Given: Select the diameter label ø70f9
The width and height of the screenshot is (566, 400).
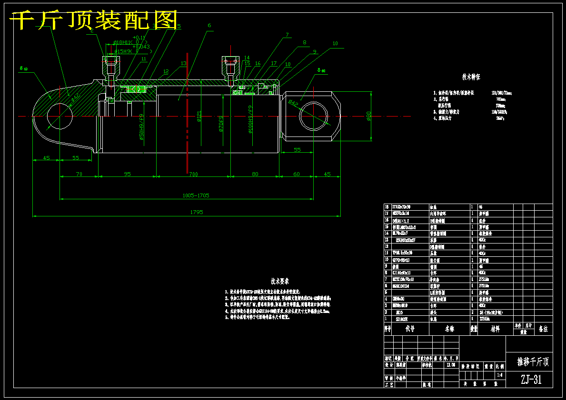Looking at the screenshot, I should point(221,123).
